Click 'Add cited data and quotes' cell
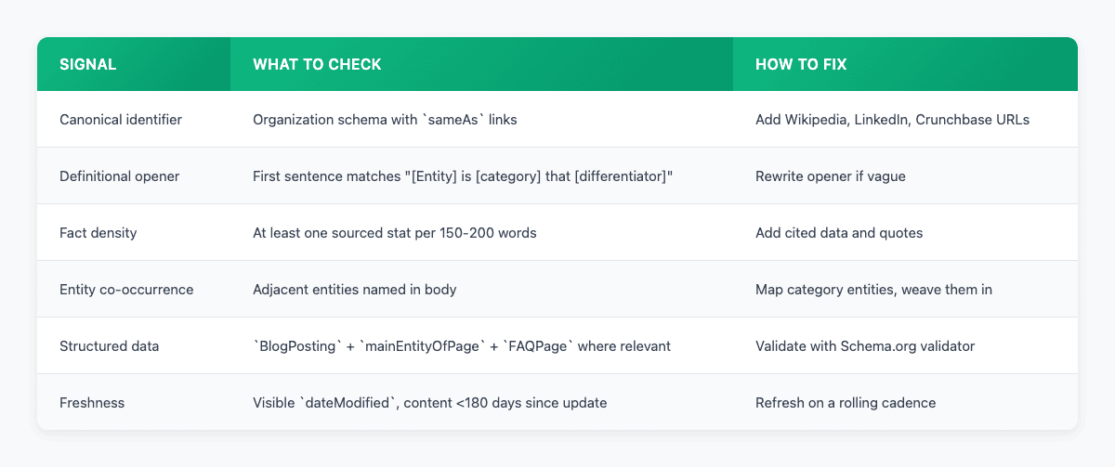The image size is (1115, 467). (905, 232)
